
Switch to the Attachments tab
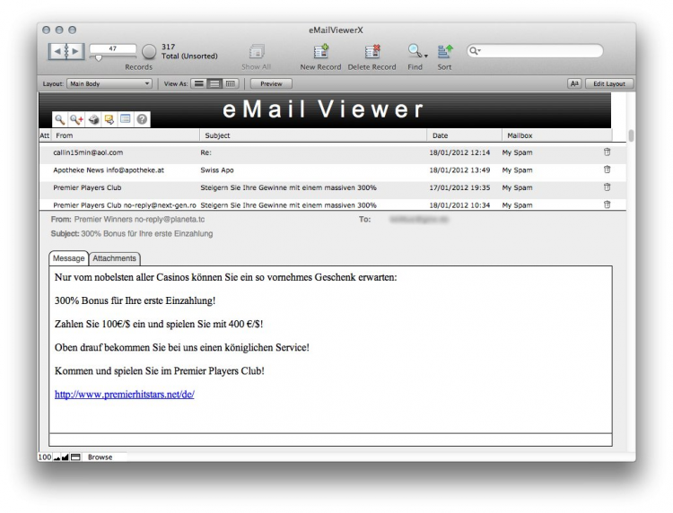pyautogui.click(x=114, y=258)
